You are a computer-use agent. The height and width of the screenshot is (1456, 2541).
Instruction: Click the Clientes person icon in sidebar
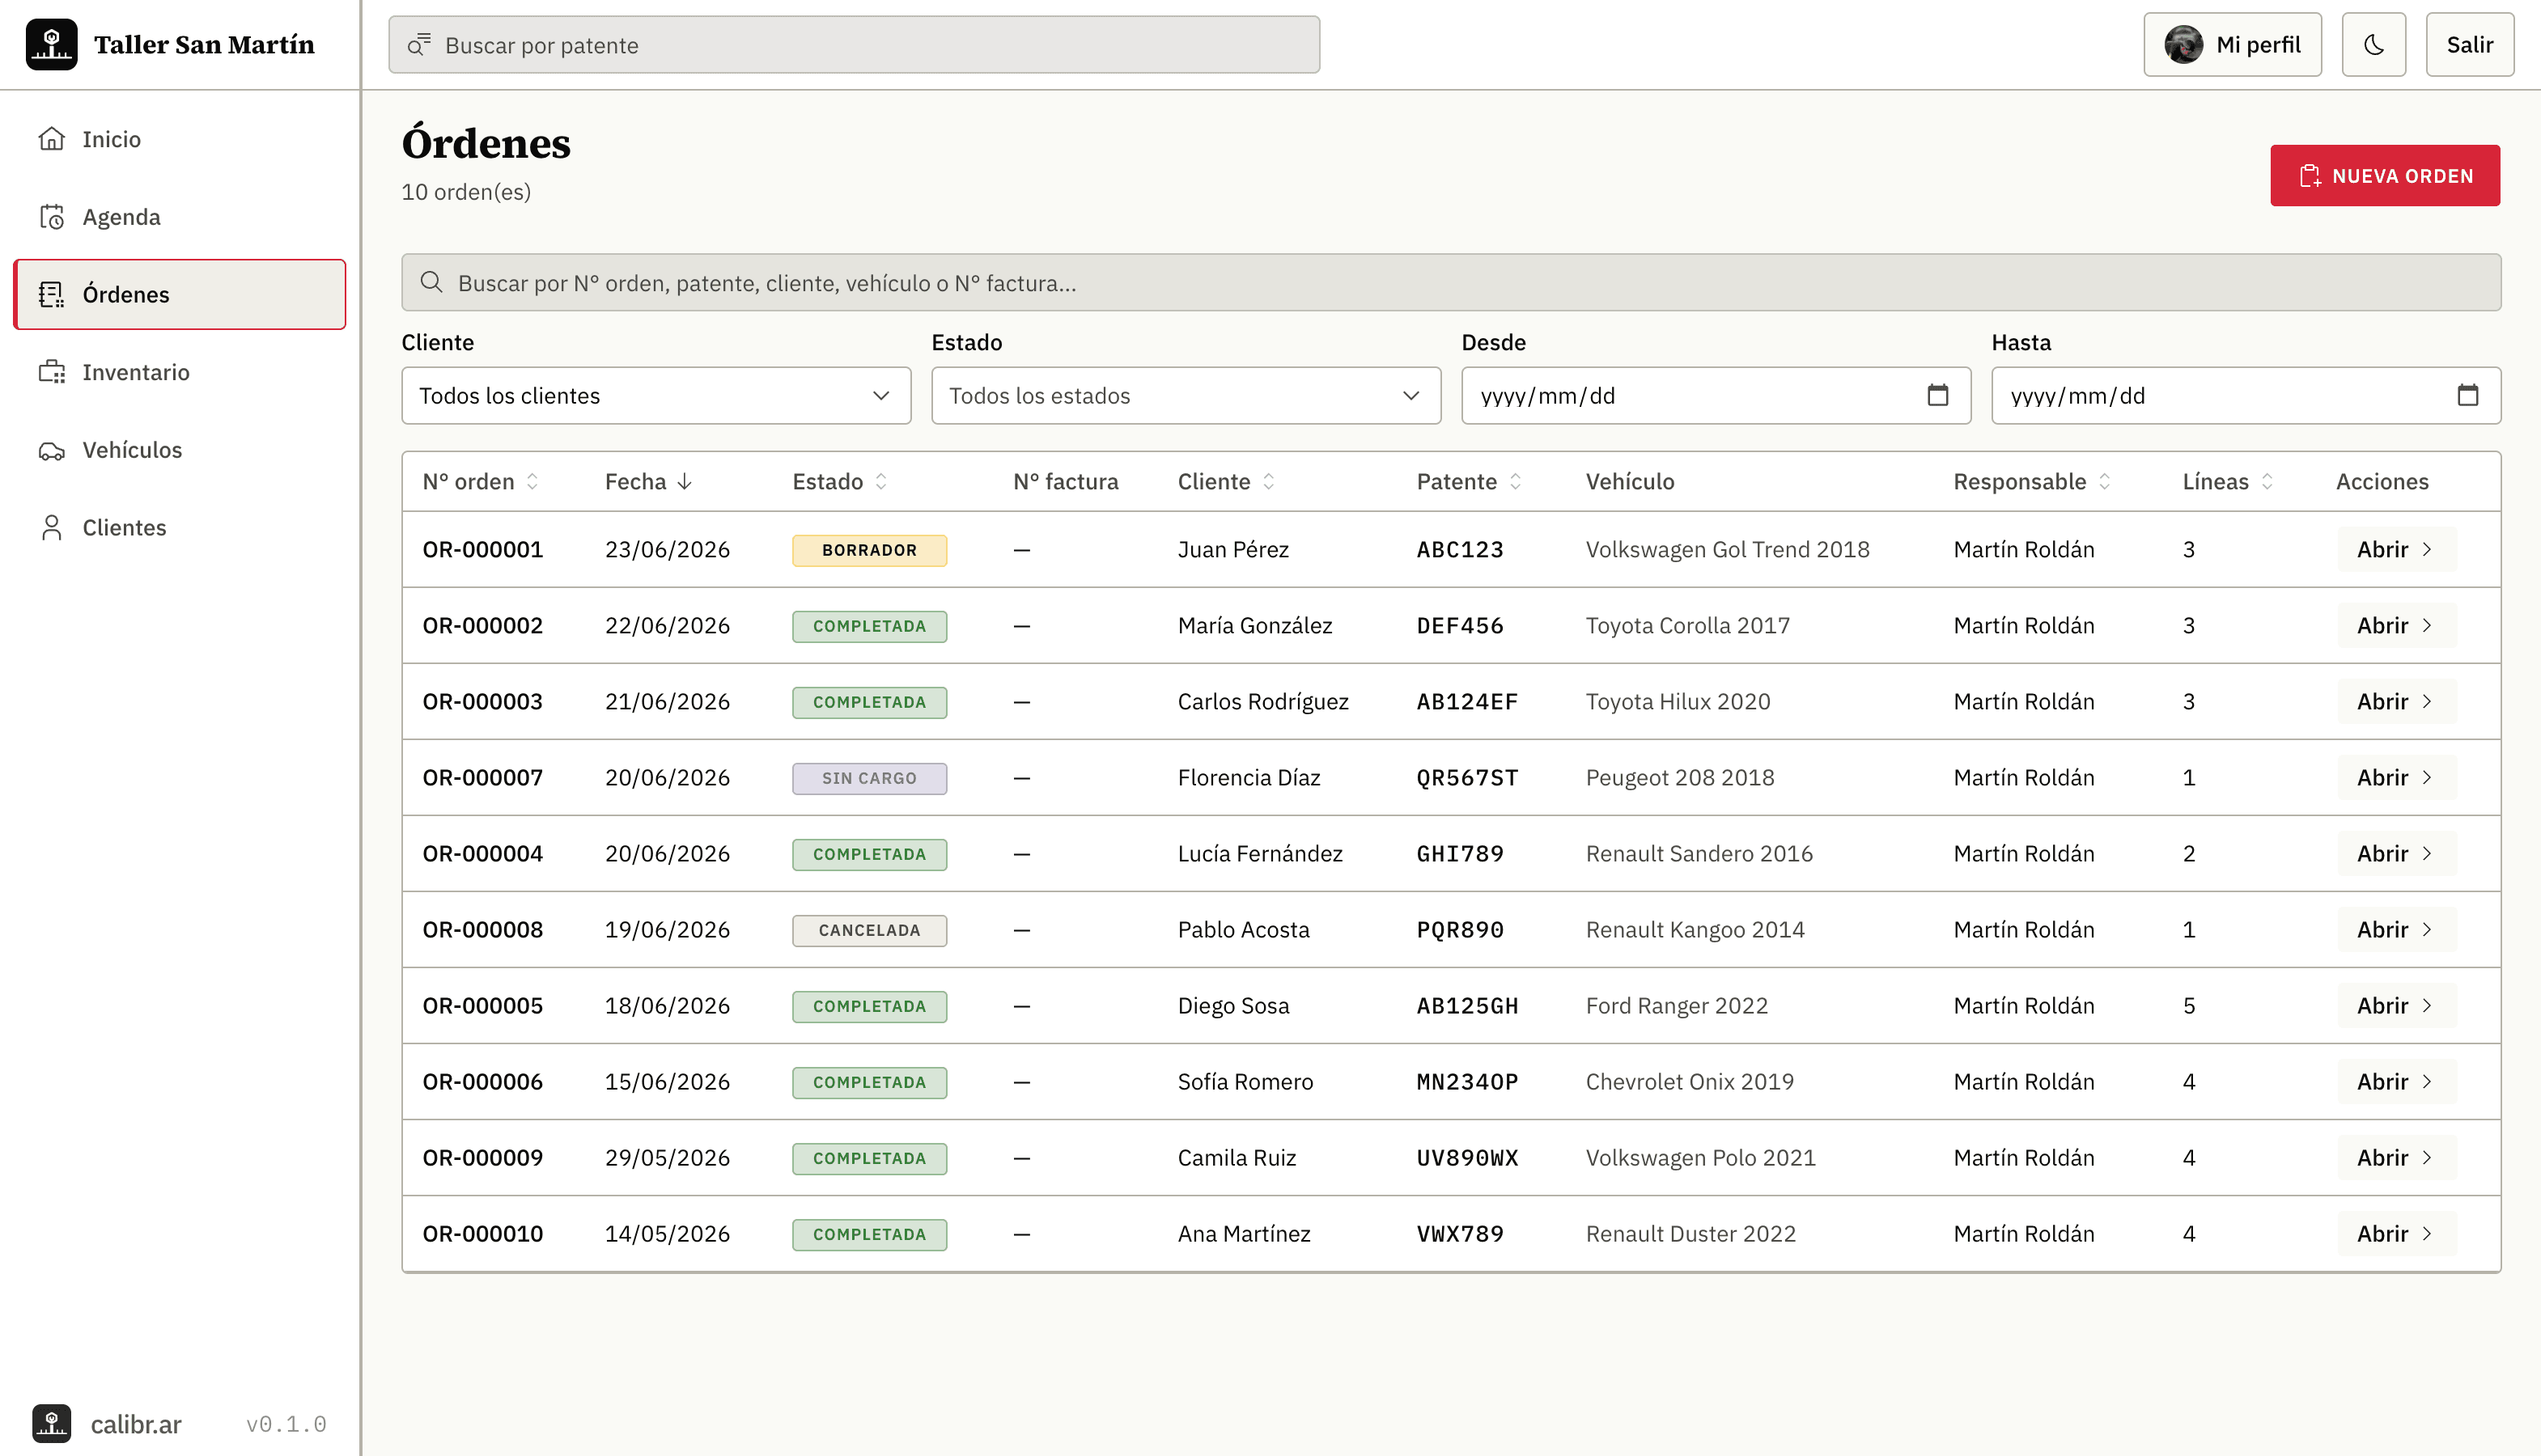pyautogui.click(x=51, y=527)
